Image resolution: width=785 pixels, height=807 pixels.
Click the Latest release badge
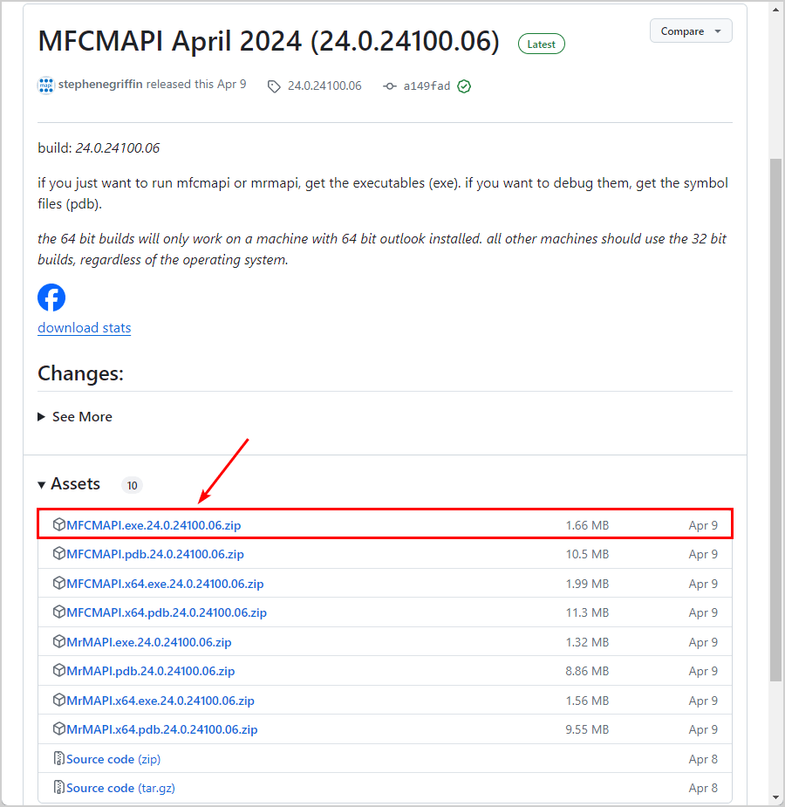(x=541, y=44)
